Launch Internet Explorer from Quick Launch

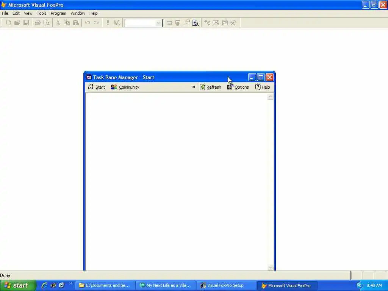click(x=44, y=286)
